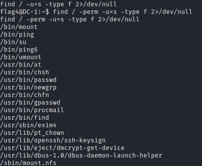
Task: Select the /usr/bin/gpasswd path
Action: tap(30, 103)
